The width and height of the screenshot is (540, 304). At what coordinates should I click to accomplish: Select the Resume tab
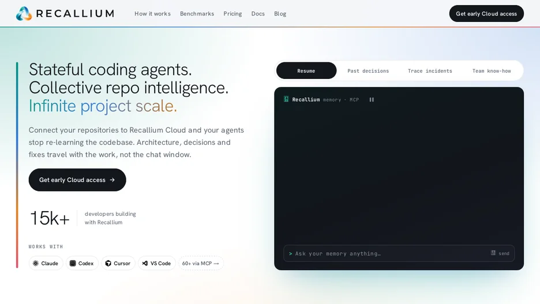click(306, 70)
